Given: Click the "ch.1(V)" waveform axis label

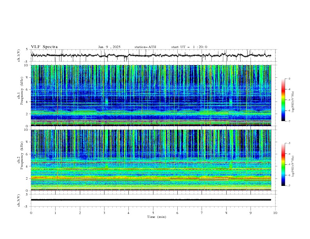Looking at the screenshot, I should click(19, 55).
